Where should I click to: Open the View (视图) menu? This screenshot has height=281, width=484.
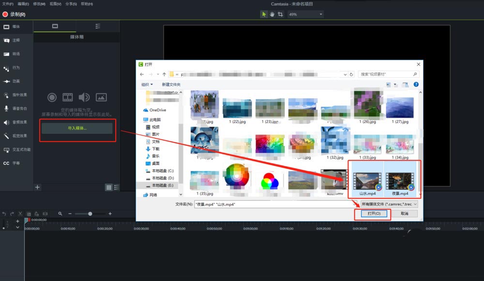pos(56,4)
